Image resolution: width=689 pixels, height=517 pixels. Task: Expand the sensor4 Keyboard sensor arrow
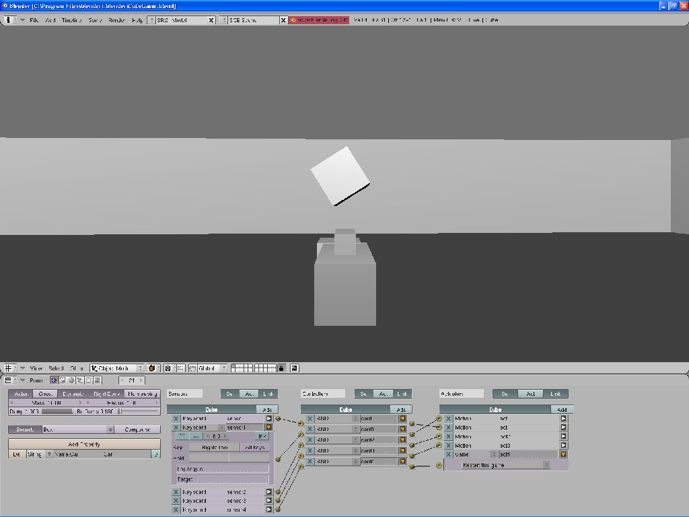[269, 510]
